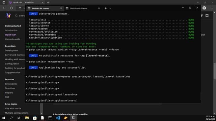Open Microsoft Store from the taskbar
Viewport: 216px width, 121px height.
point(35,118)
